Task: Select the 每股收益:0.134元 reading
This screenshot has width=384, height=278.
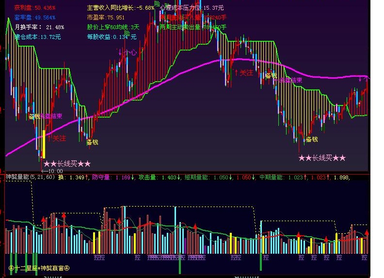Action: [112, 37]
